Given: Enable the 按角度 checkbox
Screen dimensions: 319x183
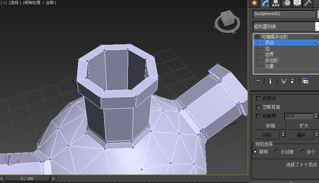Looking at the screenshot, I should point(258,116).
